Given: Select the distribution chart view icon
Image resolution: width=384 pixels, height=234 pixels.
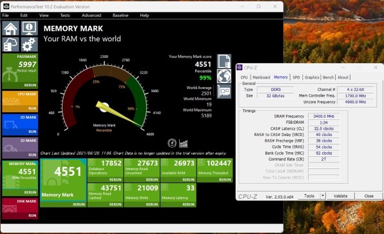Looking at the screenshot, I should (184, 143).
